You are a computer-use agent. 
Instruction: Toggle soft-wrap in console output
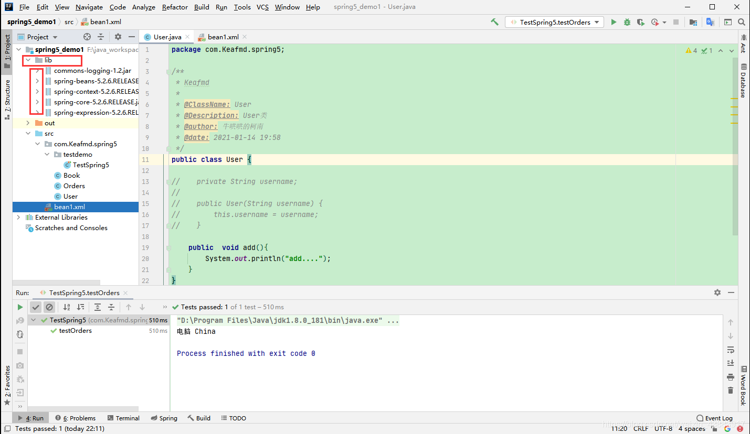(731, 350)
